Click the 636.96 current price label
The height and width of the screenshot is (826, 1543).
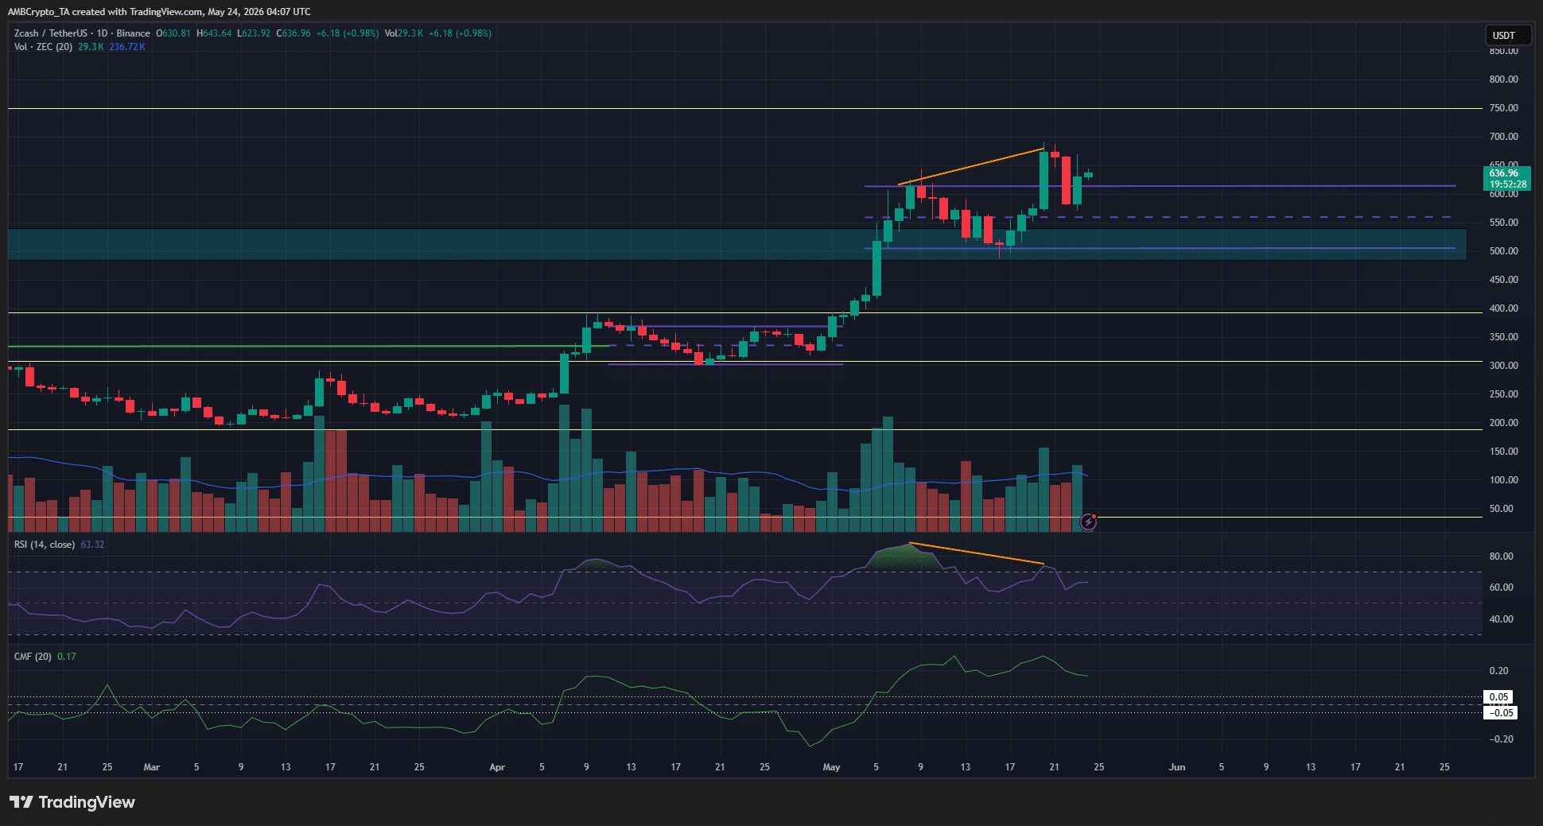coord(1503,173)
